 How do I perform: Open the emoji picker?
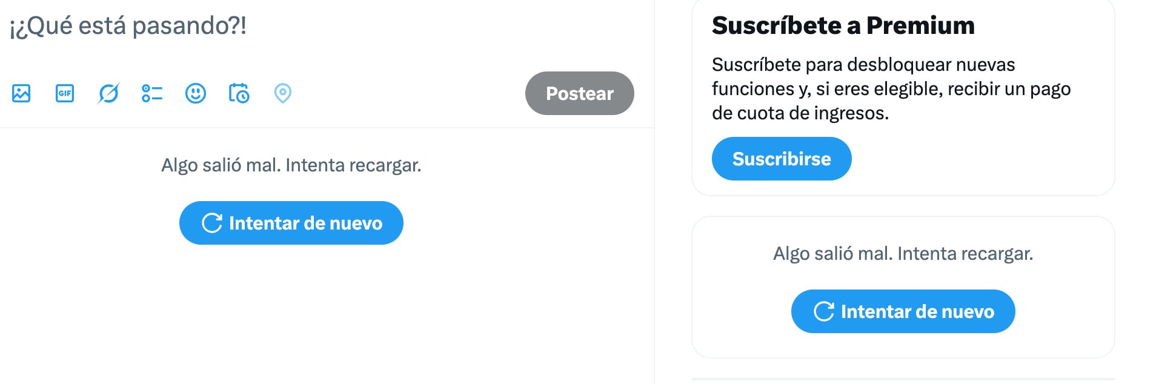pos(196,93)
